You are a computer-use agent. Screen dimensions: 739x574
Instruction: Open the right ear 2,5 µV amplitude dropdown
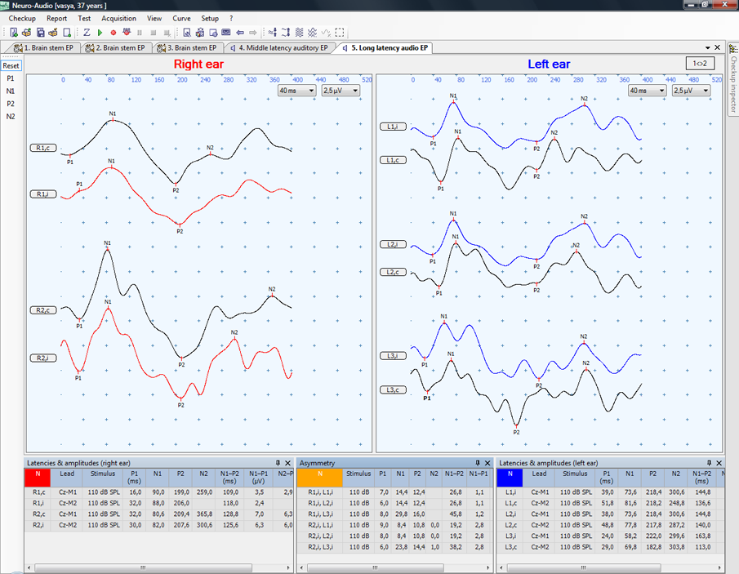(x=341, y=91)
